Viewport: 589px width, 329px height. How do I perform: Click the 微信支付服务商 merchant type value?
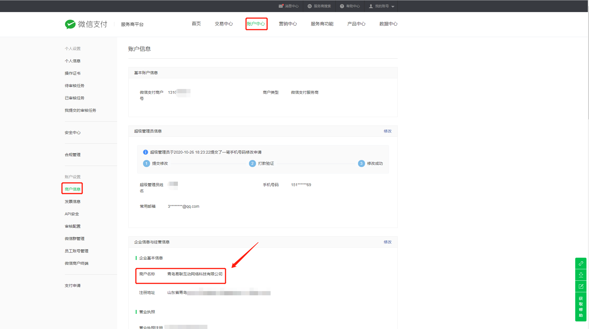pos(305,92)
